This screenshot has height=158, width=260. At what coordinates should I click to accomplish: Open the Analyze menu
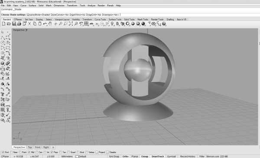91,6
